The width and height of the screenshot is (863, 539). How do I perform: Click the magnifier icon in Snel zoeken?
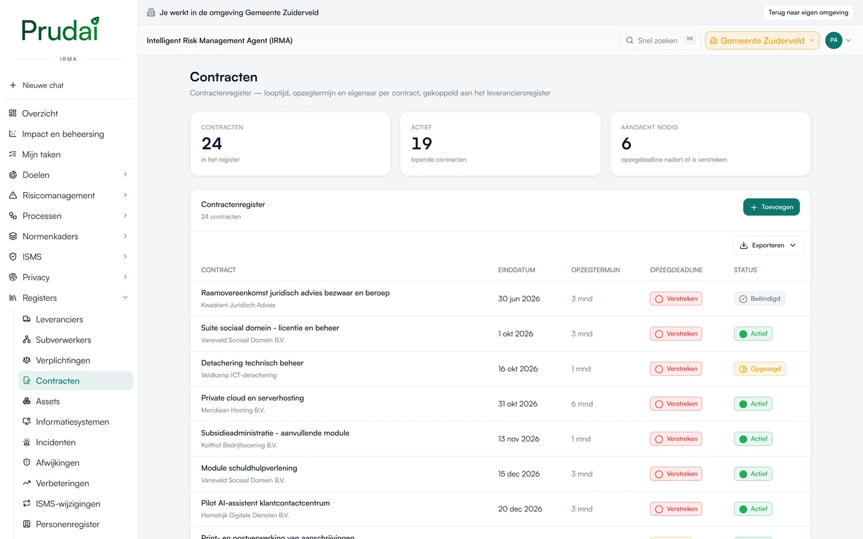[629, 40]
